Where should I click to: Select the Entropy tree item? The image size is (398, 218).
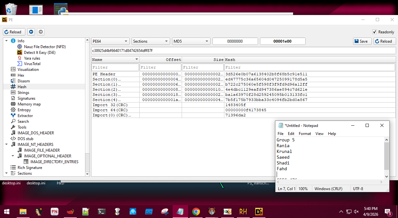pyautogui.click(x=24, y=110)
